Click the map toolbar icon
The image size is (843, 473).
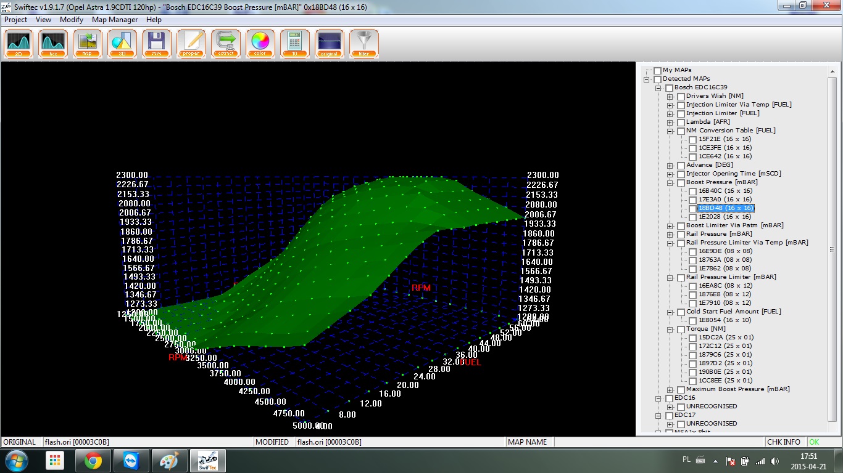pyautogui.click(x=88, y=43)
